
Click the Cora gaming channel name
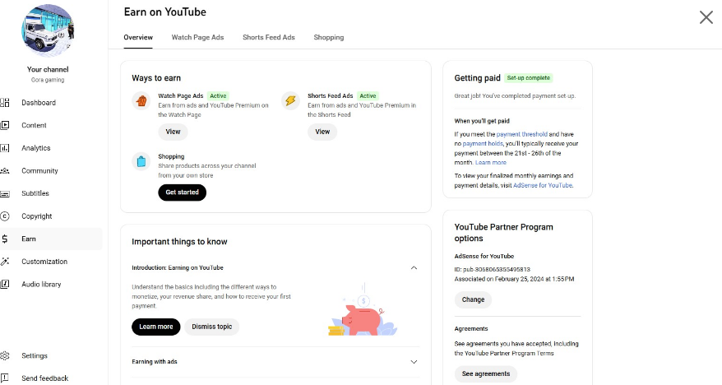click(x=48, y=80)
